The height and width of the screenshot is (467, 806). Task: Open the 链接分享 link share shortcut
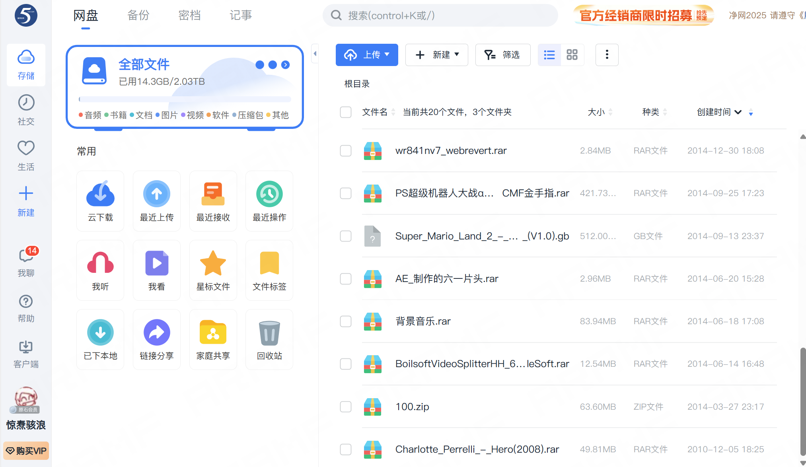click(x=157, y=339)
